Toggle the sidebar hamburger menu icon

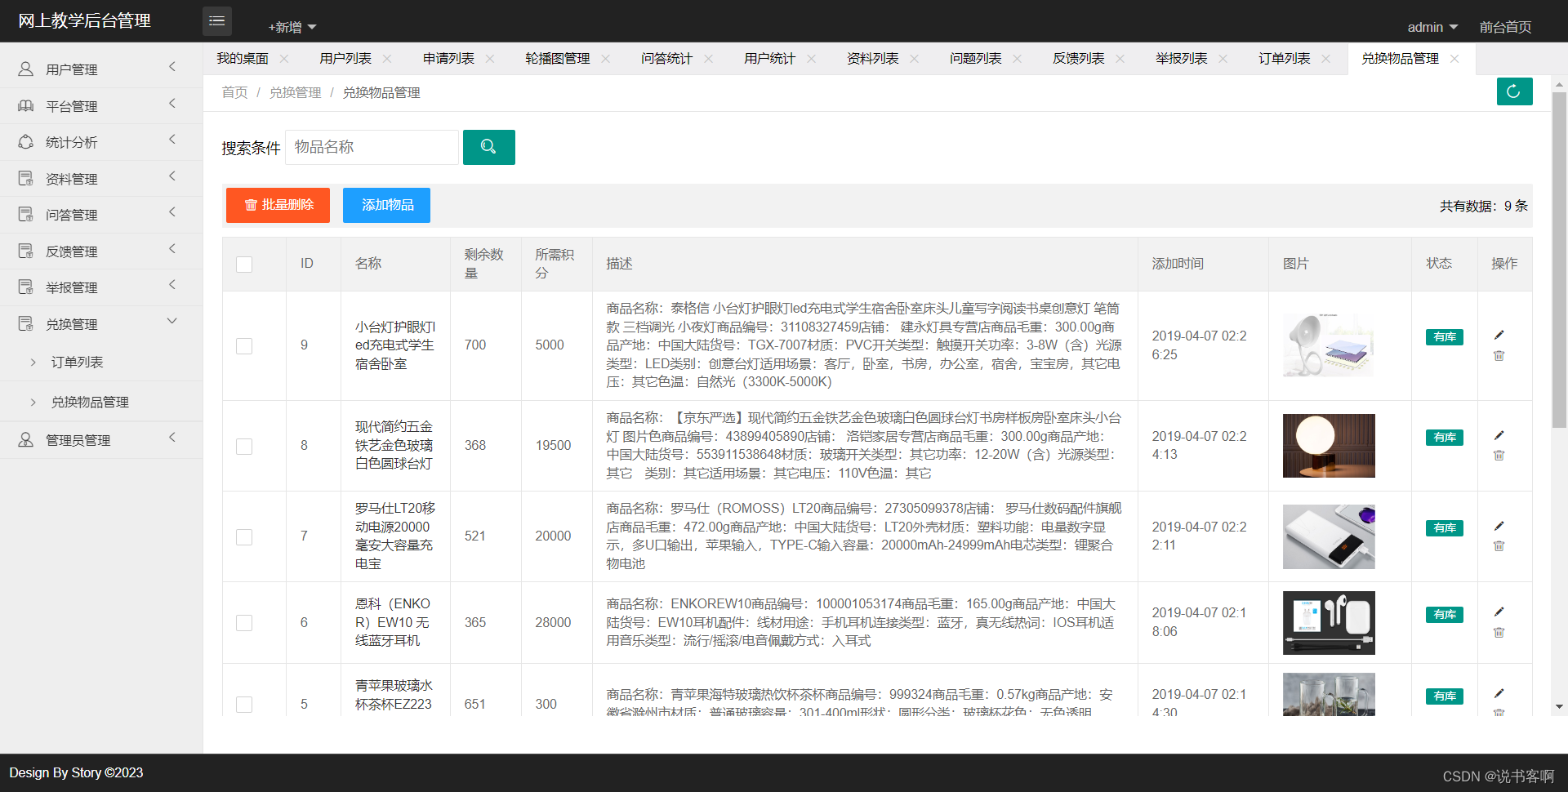(x=217, y=21)
